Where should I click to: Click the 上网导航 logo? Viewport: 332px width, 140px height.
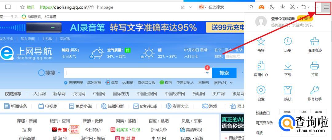(26, 53)
